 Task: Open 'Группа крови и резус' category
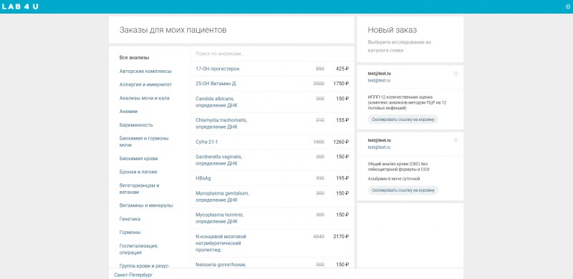[145, 265]
